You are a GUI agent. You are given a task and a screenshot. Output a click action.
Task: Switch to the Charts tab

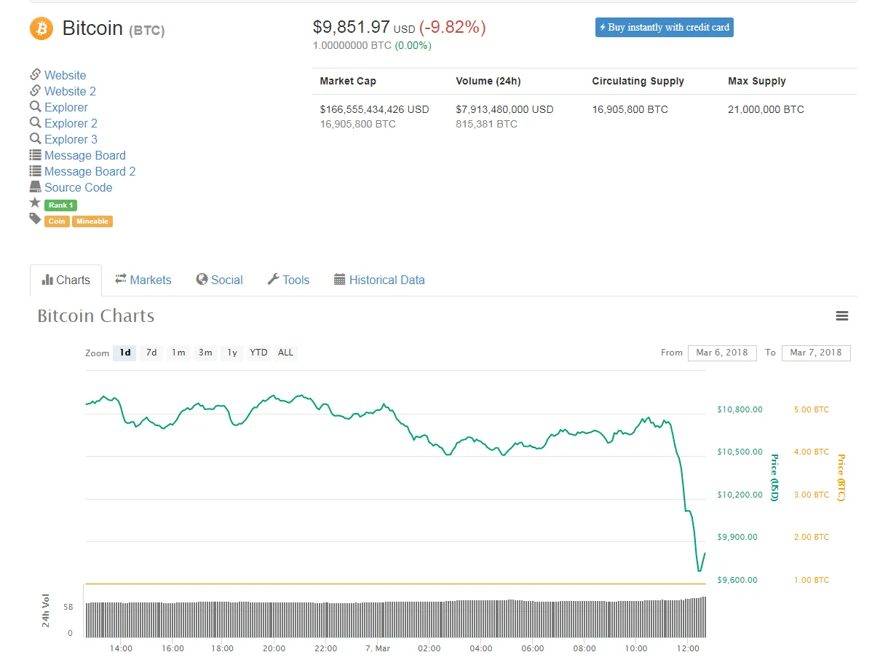click(66, 280)
